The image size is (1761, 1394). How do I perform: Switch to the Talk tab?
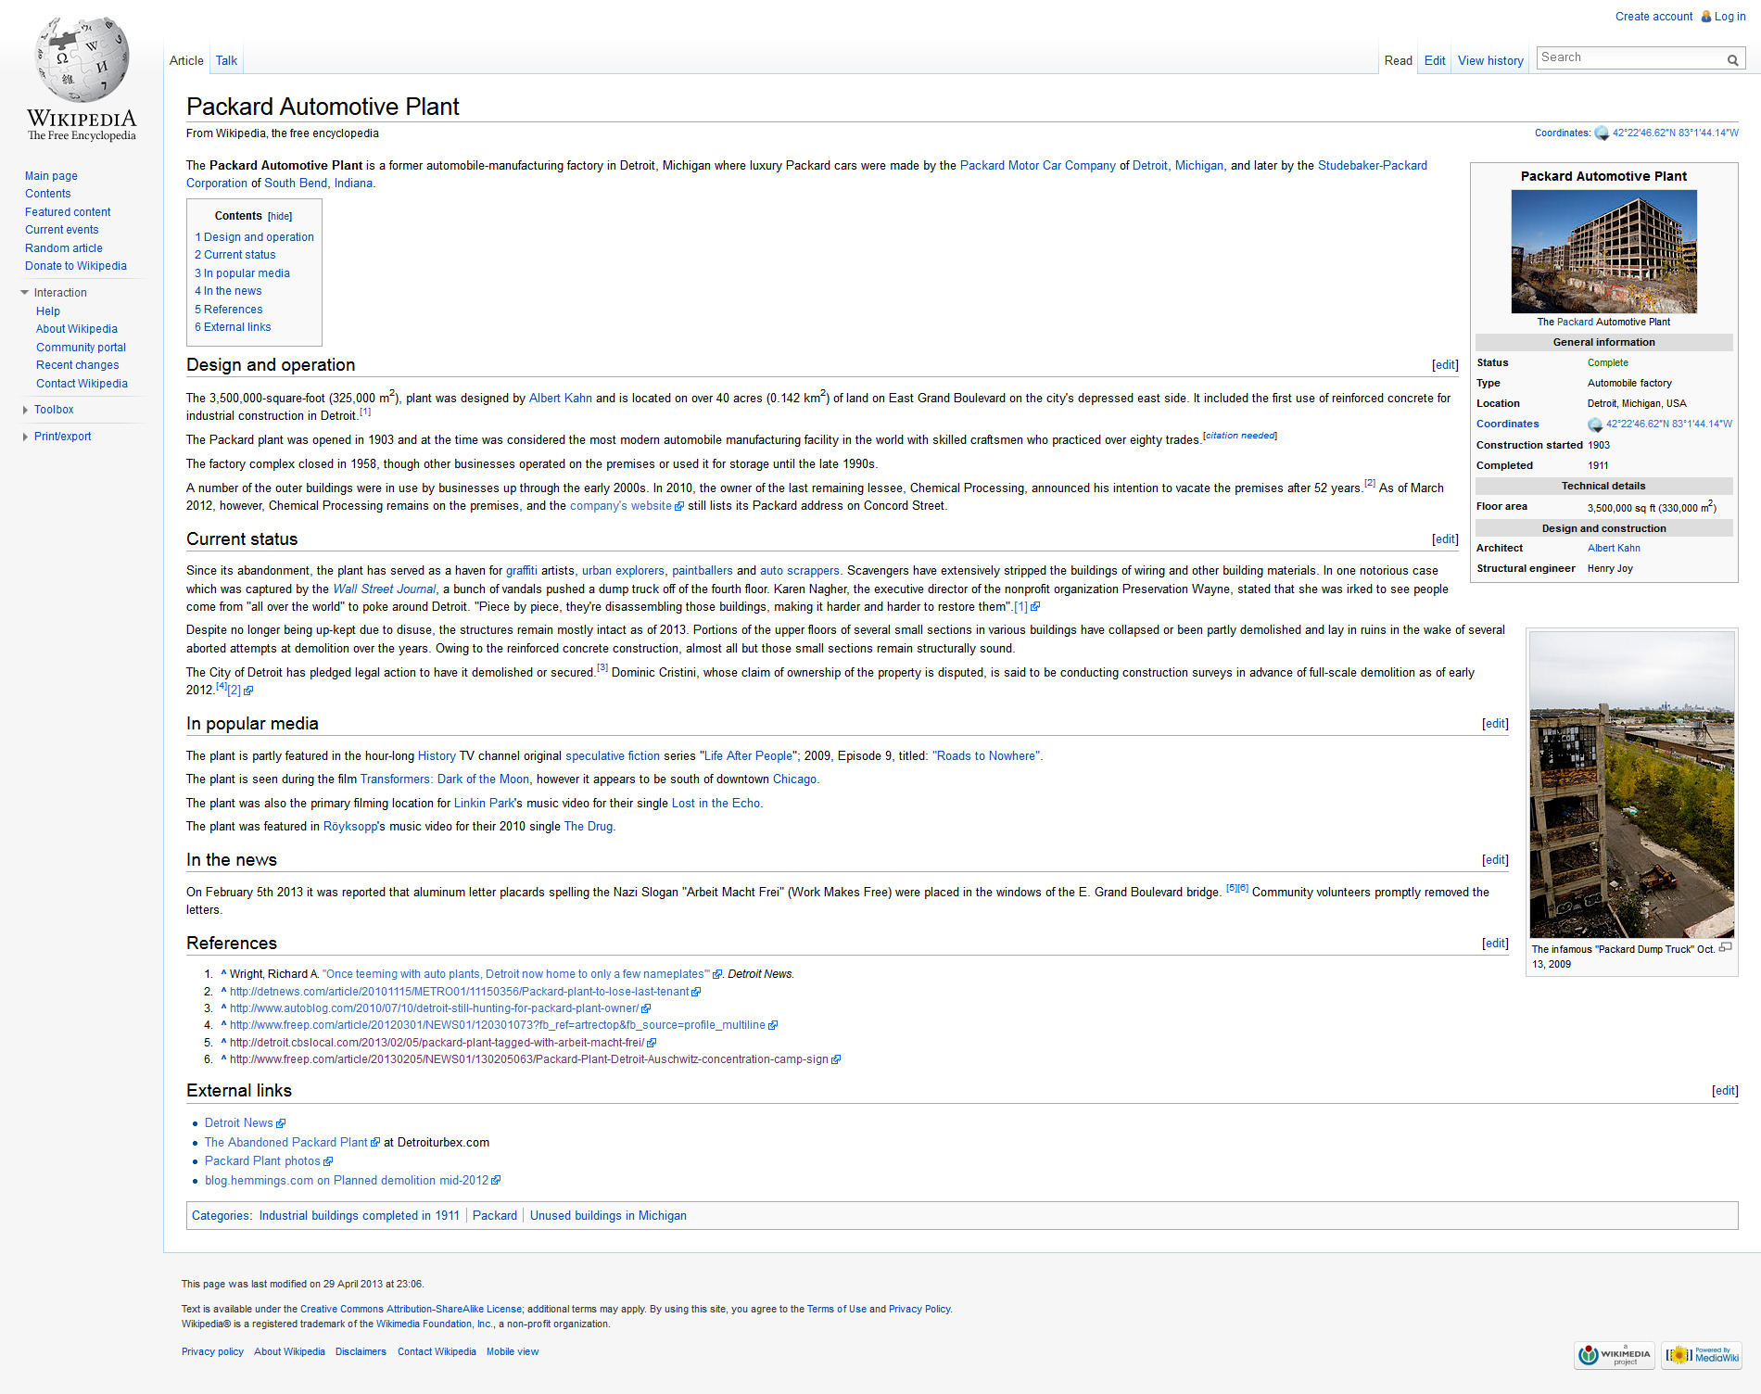pyautogui.click(x=226, y=60)
